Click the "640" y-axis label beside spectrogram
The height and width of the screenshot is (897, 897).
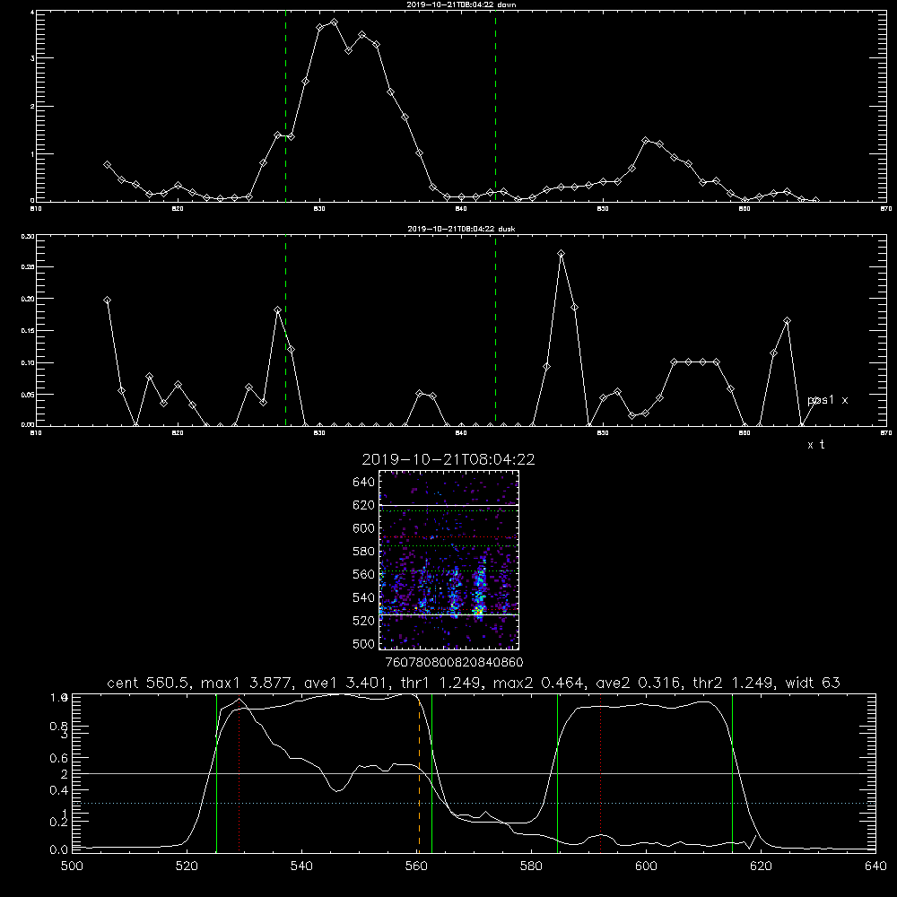(x=364, y=483)
